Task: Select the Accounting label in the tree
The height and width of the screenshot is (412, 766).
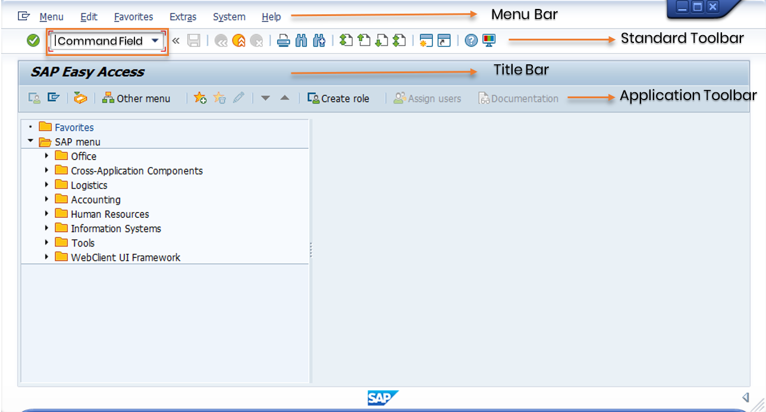Action: (x=96, y=199)
